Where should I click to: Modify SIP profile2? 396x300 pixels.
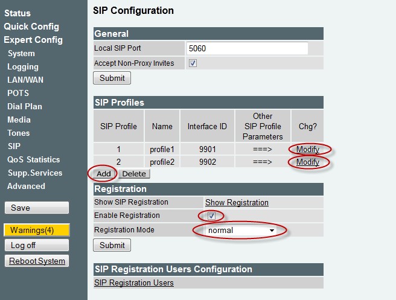(308, 162)
